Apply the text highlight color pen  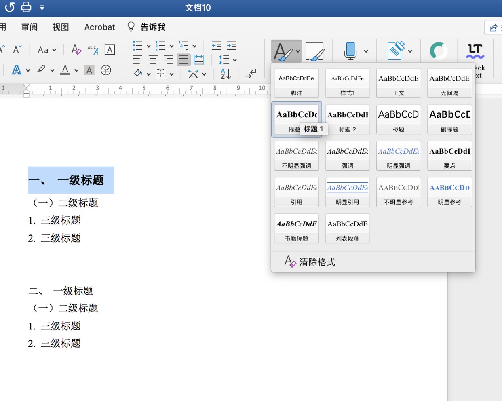click(x=41, y=70)
